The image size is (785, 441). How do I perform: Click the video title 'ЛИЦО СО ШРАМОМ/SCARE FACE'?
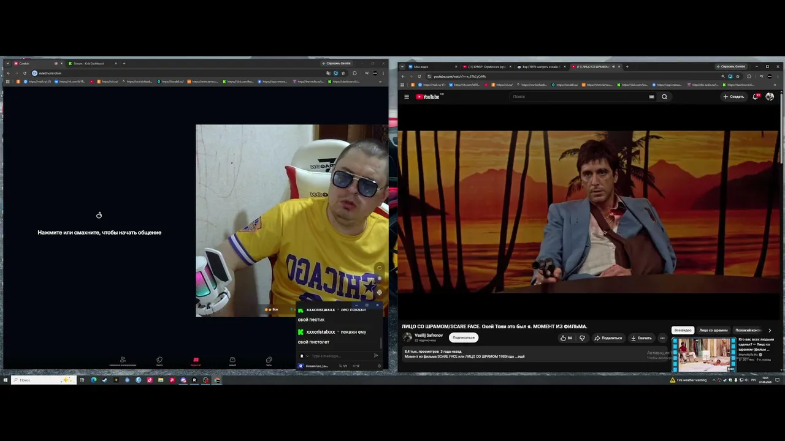click(494, 326)
